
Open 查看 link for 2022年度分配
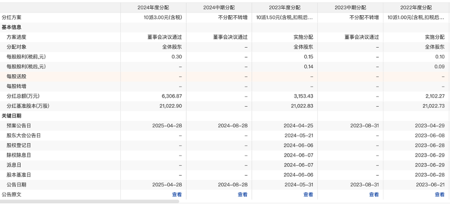click(440, 195)
